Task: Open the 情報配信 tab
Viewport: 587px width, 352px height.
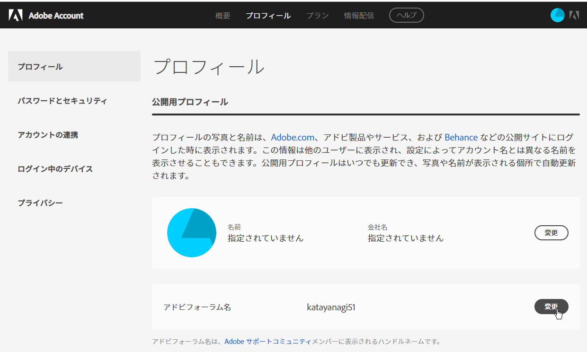Action: pyautogui.click(x=359, y=15)
